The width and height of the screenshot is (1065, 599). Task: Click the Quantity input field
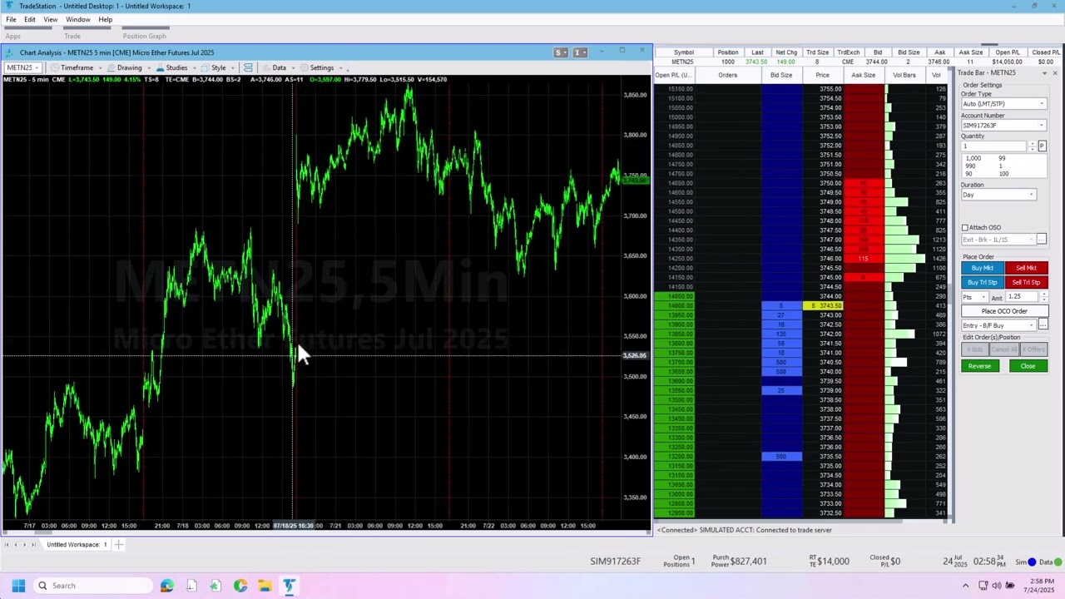click(x=995, y=146)
